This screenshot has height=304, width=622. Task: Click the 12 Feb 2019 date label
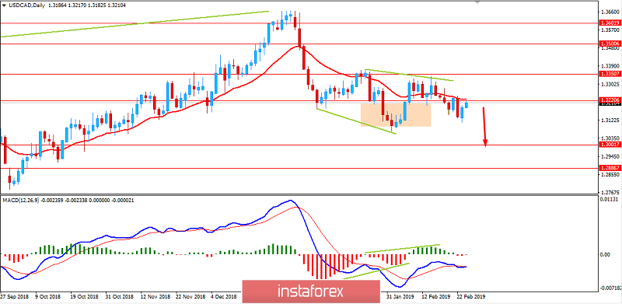[435, 296]
